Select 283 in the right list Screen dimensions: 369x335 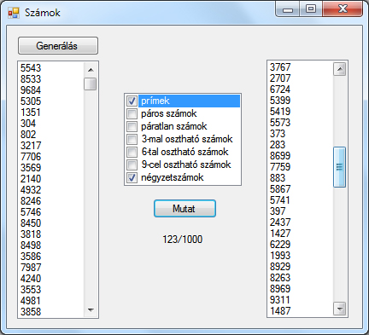tap(301, 145)
